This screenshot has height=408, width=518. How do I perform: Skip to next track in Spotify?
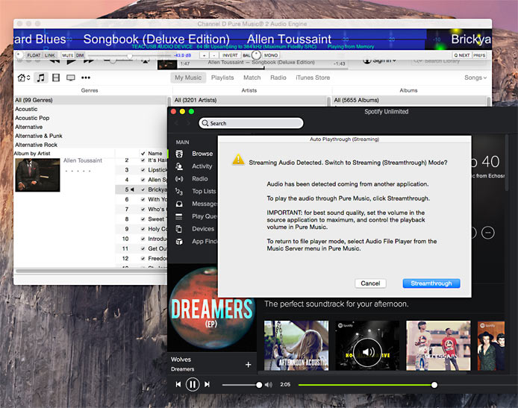pos(207,384)
